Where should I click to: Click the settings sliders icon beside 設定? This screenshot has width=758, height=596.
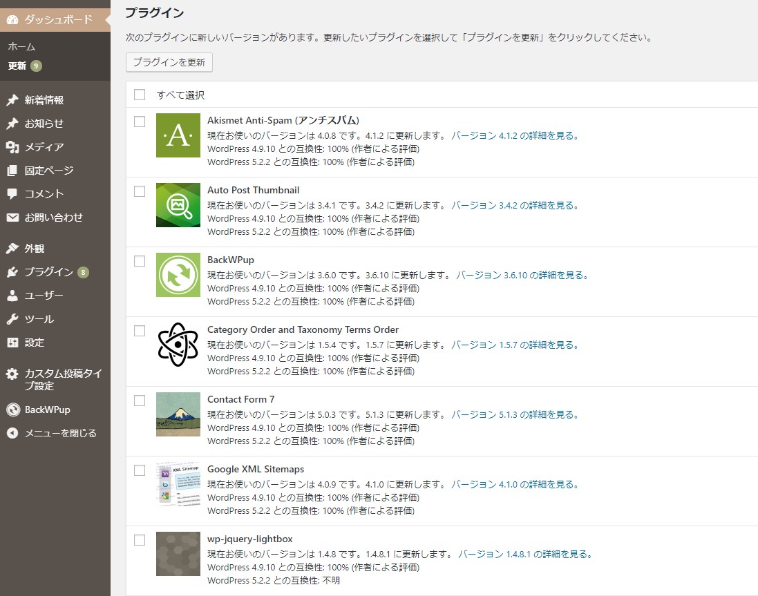click(12, 343)
